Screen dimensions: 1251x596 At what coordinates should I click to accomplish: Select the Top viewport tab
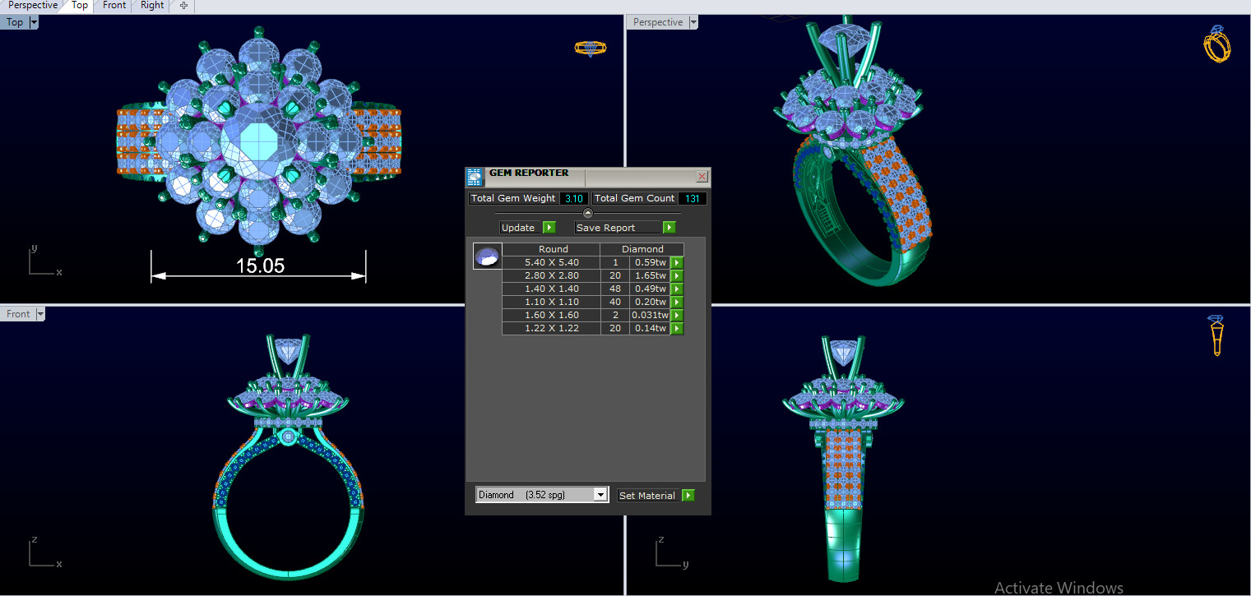(80, 5)
